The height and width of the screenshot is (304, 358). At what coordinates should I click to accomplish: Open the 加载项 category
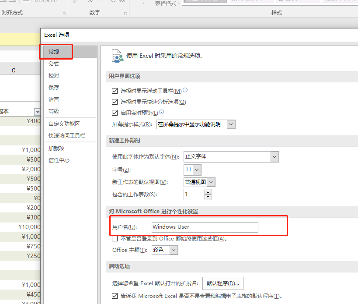56,148
